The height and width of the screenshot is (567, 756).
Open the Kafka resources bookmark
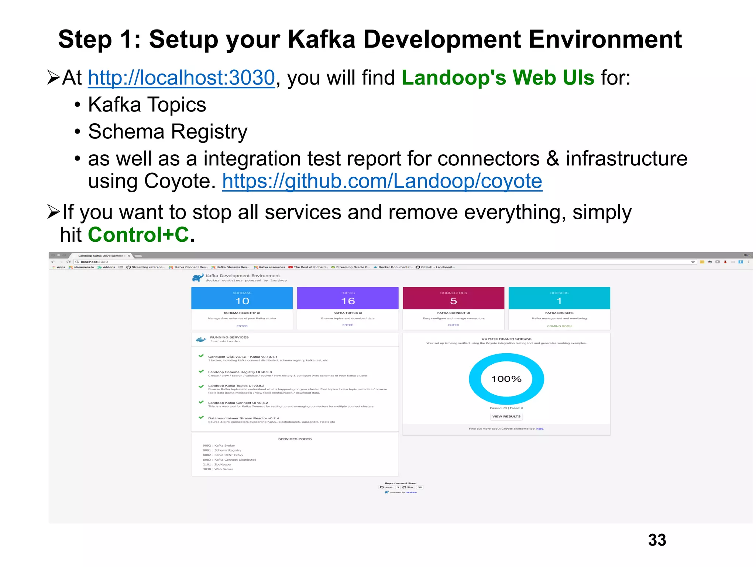pyautogui.click(x=269, y=267)
